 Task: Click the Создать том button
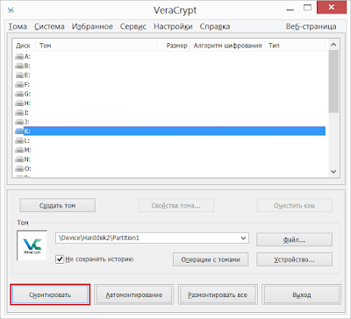coord(58,205)
